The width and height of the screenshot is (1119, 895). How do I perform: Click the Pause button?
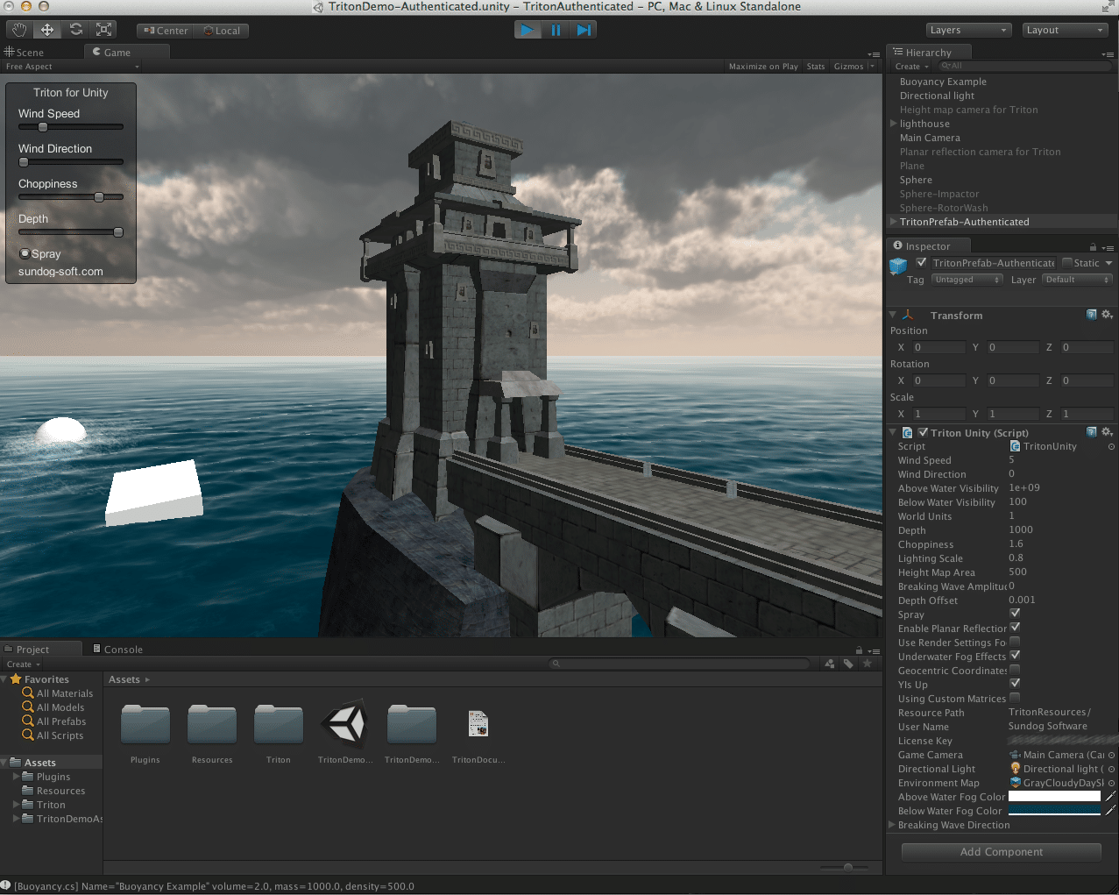point(556,30)
